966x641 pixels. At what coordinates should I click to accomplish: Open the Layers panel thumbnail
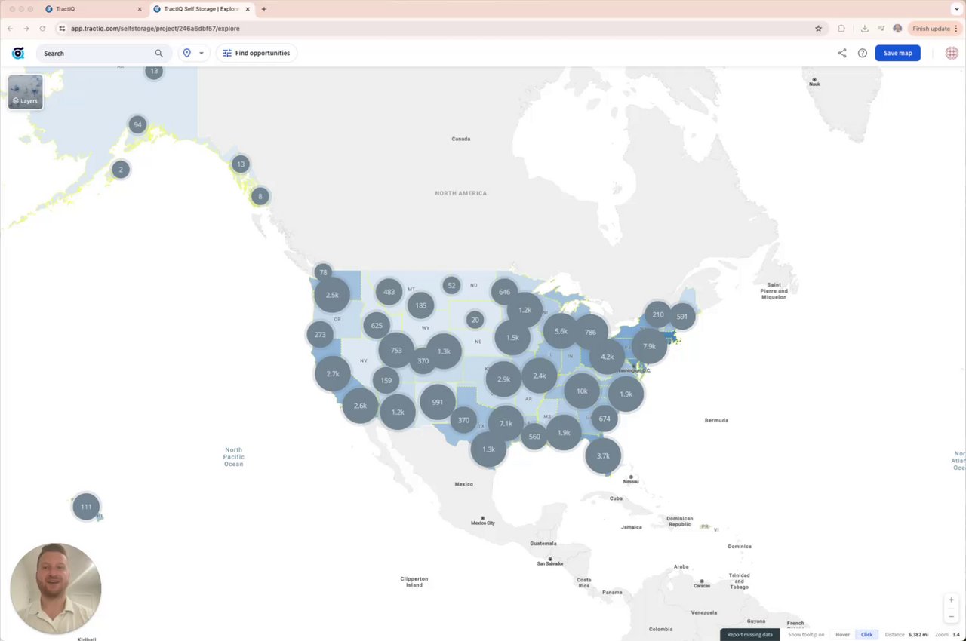(x=25, y=92)
